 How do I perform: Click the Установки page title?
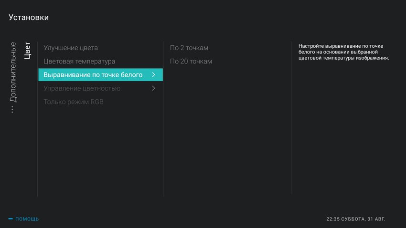29,18
